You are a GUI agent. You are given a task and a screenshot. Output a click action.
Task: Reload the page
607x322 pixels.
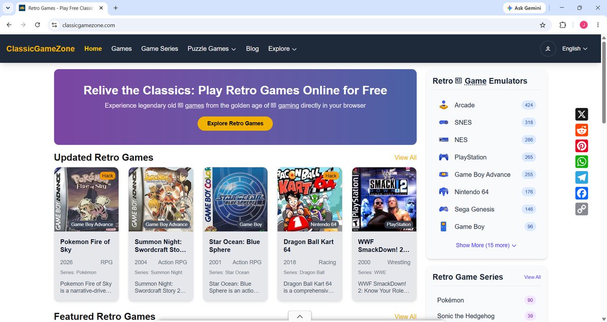(37, 25)
